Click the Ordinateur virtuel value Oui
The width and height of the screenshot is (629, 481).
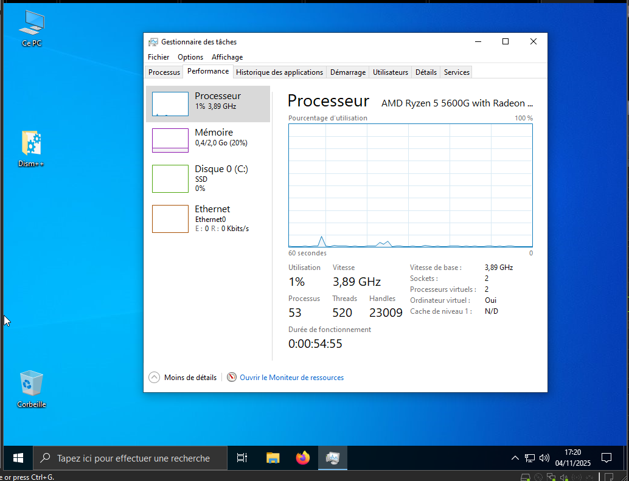click(x=490, y=300)
